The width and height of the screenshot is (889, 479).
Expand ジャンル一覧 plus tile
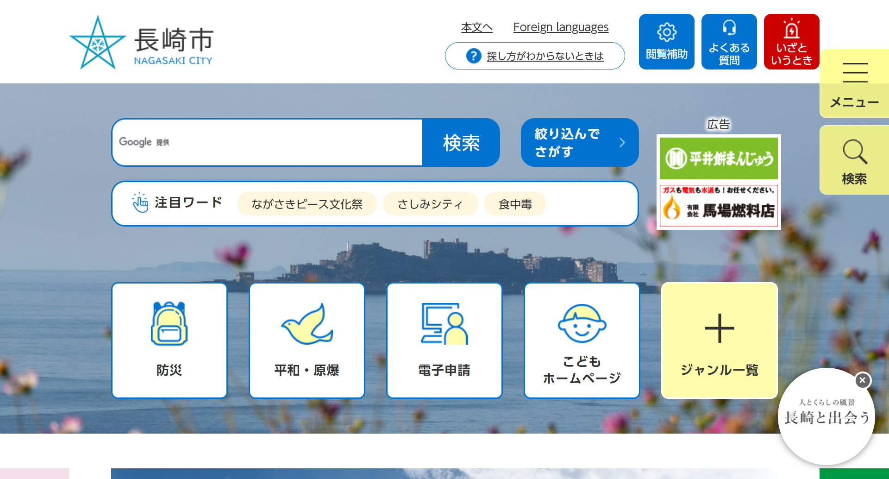[719, 340]
